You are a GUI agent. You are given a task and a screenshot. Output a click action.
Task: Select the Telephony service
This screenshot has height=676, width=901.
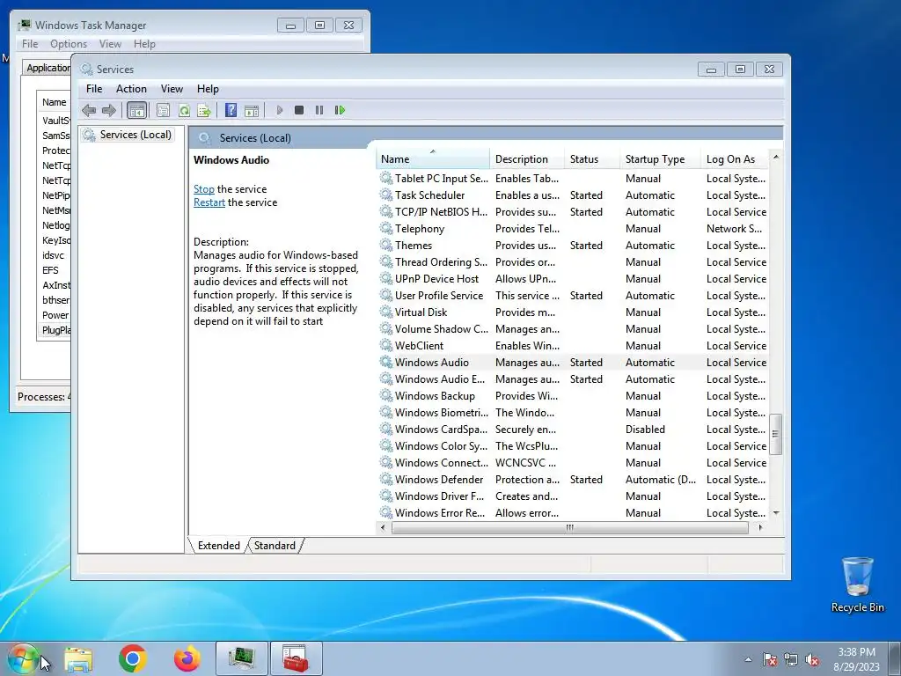[573, 229]
